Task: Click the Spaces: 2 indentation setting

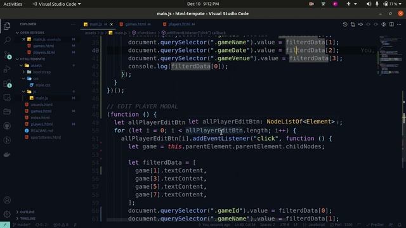Action: [267, 225]
